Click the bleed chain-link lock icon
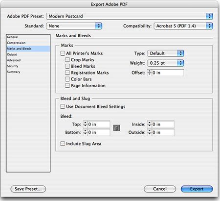Viewport: 220px width, 201px height. click(116, 128)
